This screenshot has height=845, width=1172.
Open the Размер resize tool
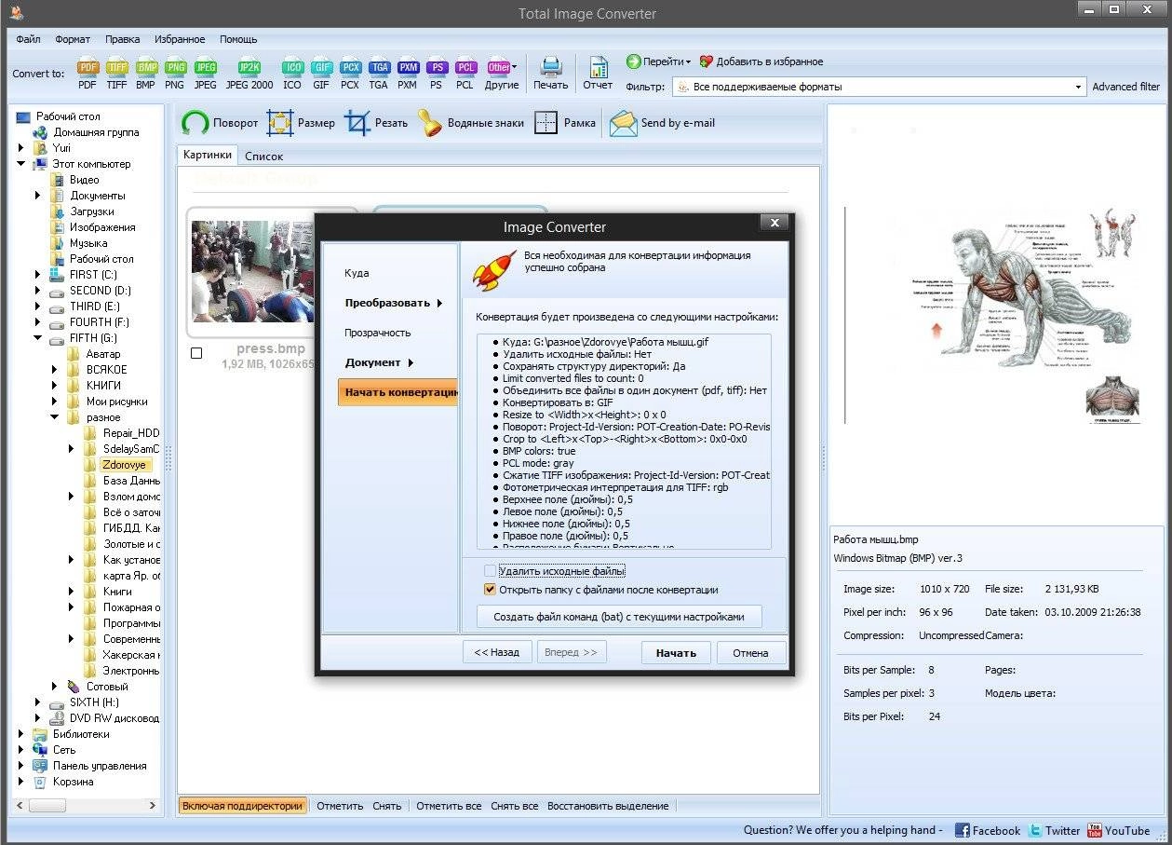301,123
